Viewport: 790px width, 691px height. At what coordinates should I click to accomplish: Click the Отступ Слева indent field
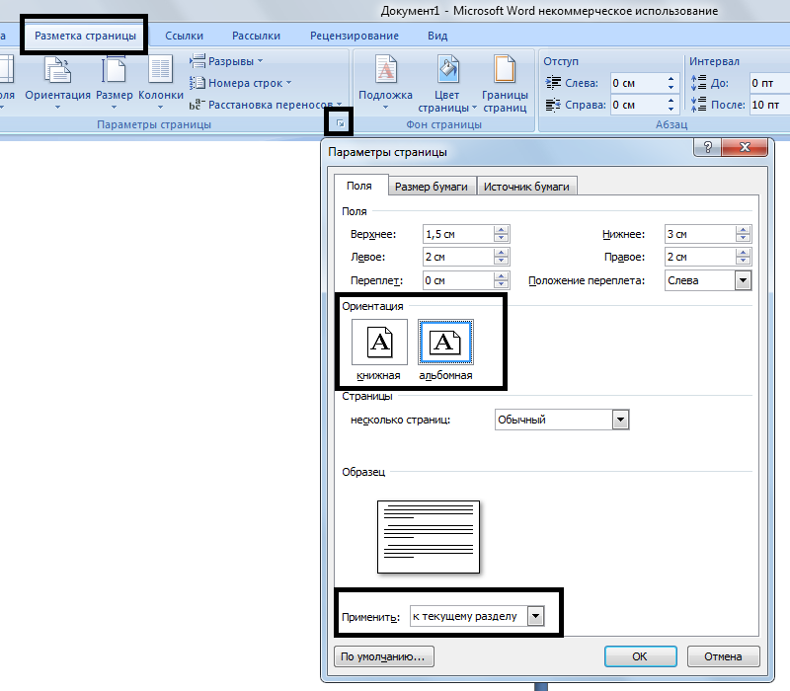click(638, 83)
